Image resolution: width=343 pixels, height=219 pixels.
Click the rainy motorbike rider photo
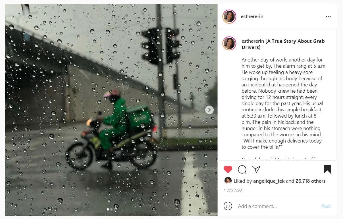point(111,110)
